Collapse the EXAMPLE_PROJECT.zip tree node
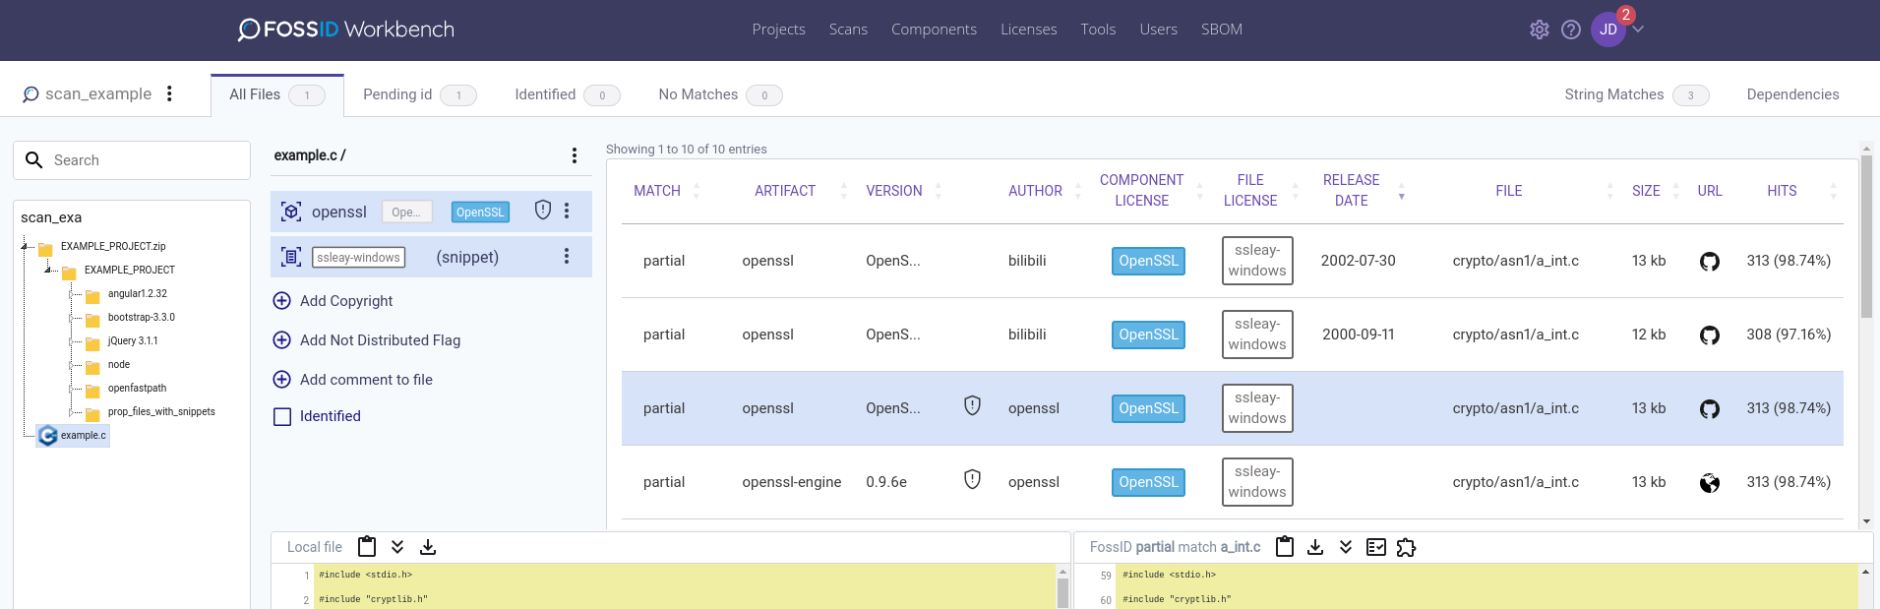The width and height of the screenshot is (1880, 609). pos(27,246)
